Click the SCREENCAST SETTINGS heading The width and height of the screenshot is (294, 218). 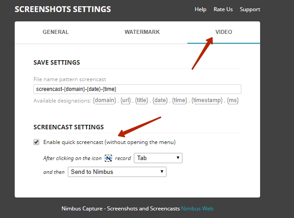69,127
